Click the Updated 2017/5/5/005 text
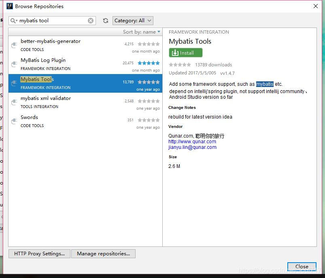Screen dimensions: 325x278 point(192,73)
